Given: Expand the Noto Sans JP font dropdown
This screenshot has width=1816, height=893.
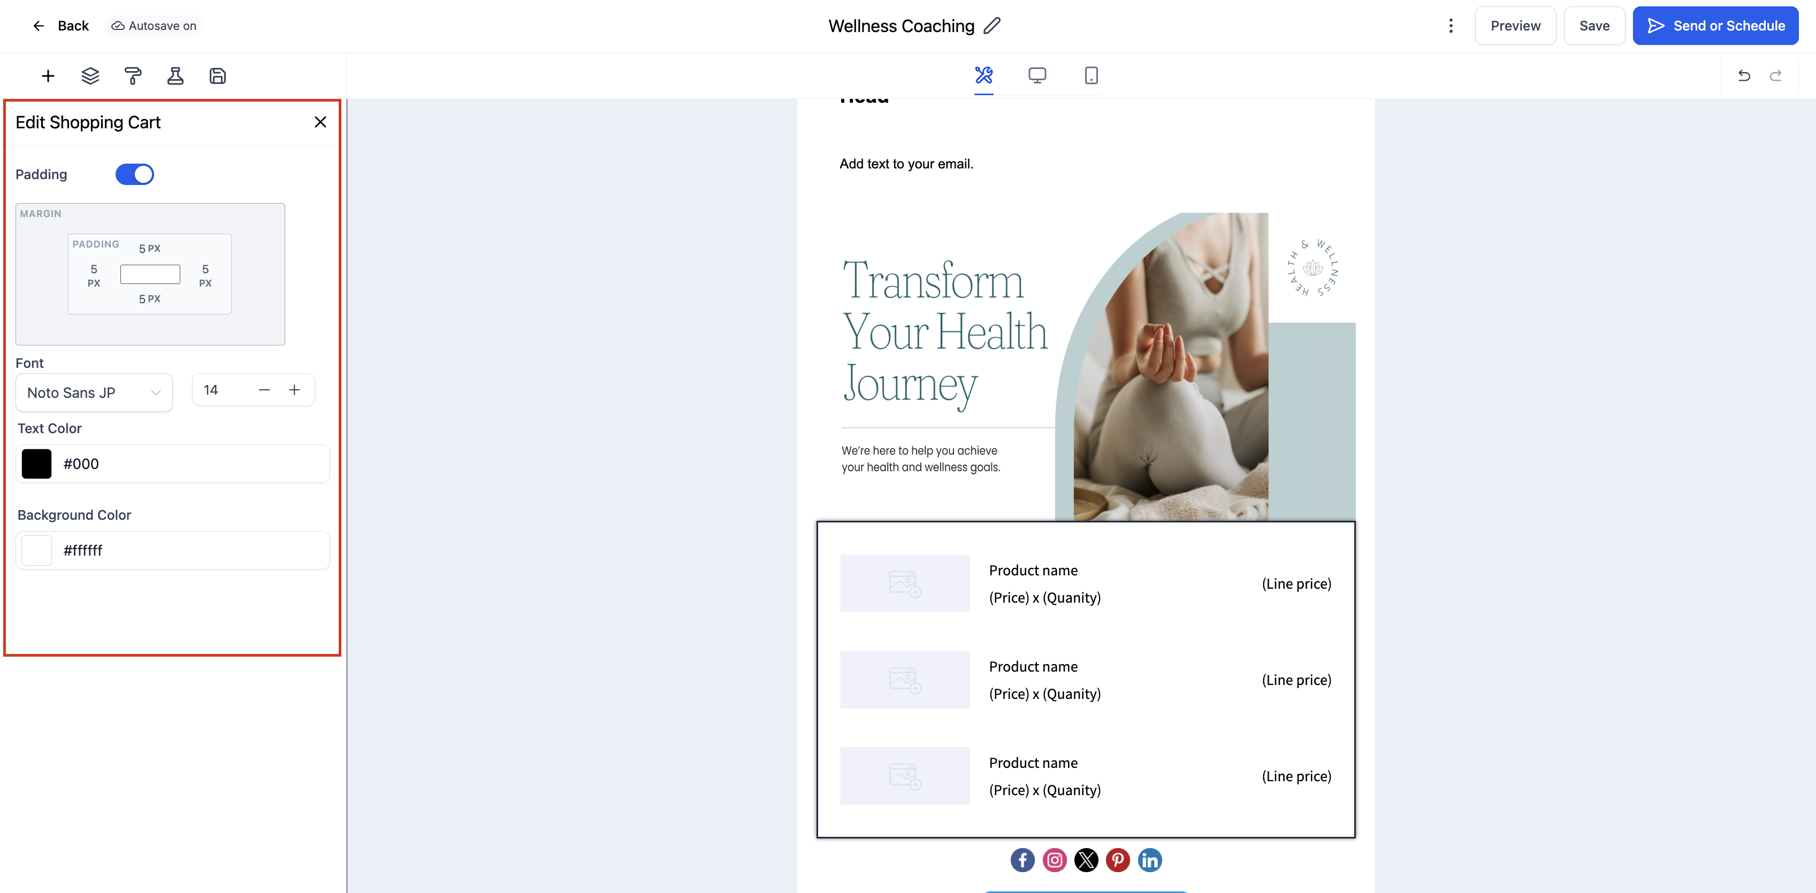Looking at the screenshot, I should (94, 393).
